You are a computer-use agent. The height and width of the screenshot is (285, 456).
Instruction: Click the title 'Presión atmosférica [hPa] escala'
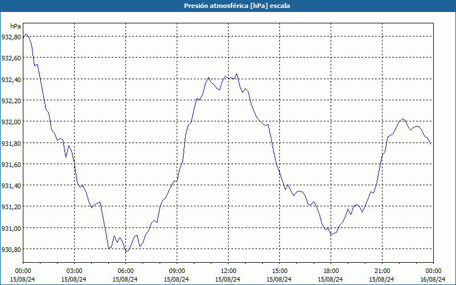237,6
